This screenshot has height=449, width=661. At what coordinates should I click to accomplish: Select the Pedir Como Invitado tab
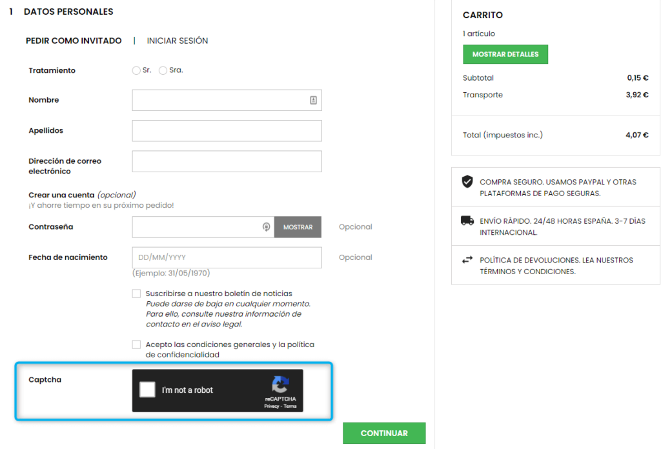click(74, 41)
